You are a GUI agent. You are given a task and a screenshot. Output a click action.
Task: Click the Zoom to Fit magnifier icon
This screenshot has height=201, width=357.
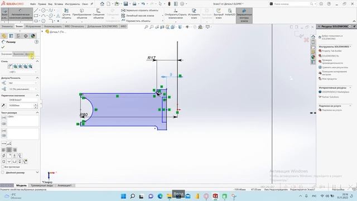click(146, 27)
